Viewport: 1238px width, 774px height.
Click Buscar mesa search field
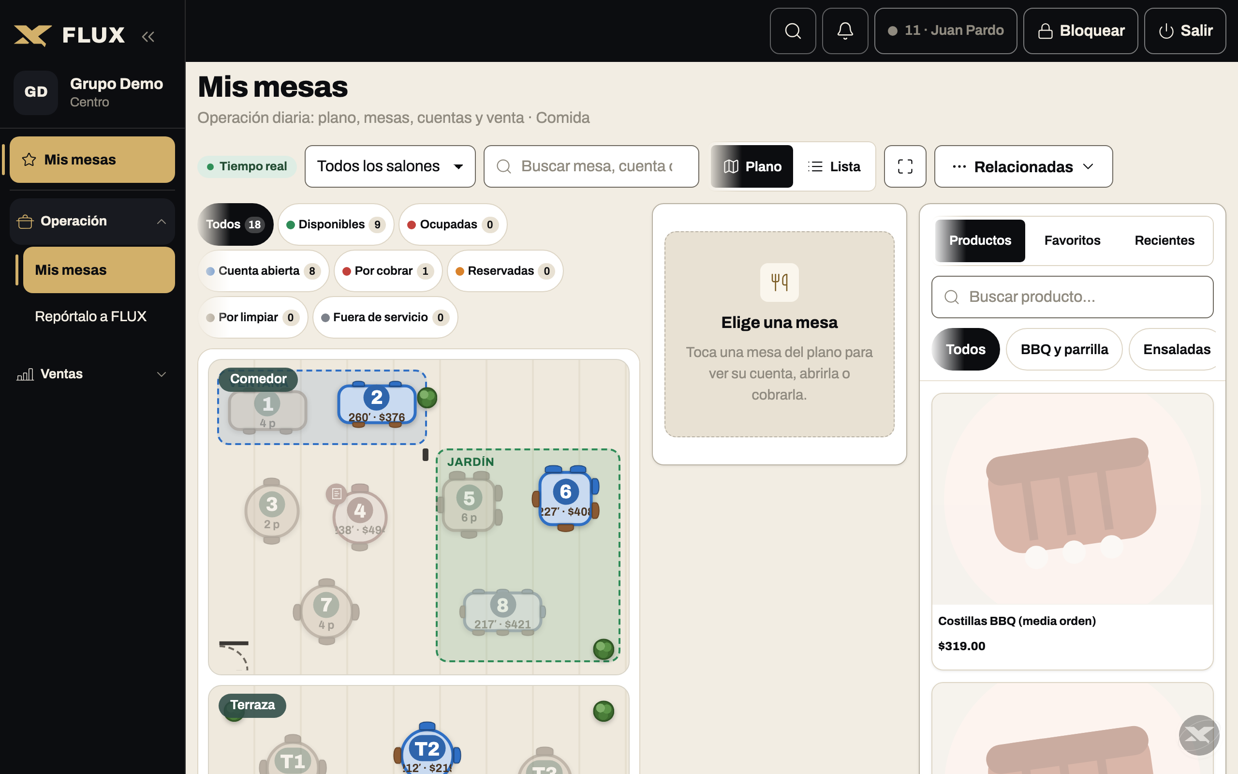coord(591,166)
